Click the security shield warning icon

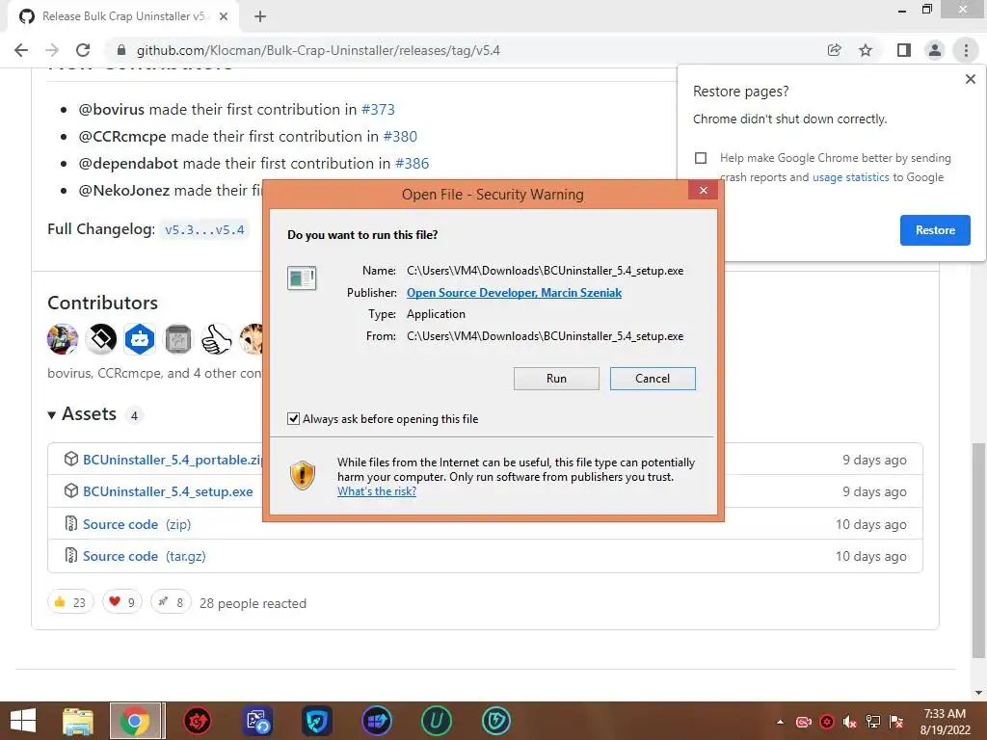(x=302, y=475)
